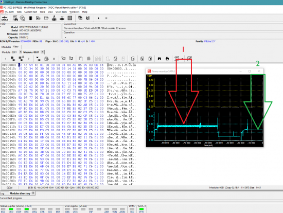This screenshot has height=213, width=283.
Task: Open the Users tests menu
Action: (61, 12)
